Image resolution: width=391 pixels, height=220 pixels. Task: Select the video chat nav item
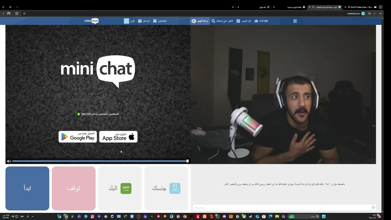click(x=200, y=21)
